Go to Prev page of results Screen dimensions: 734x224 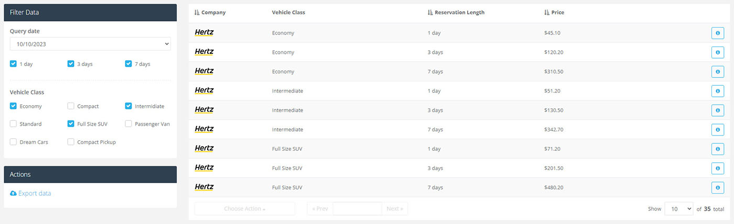pyautogui.click(x=320, y=209)
